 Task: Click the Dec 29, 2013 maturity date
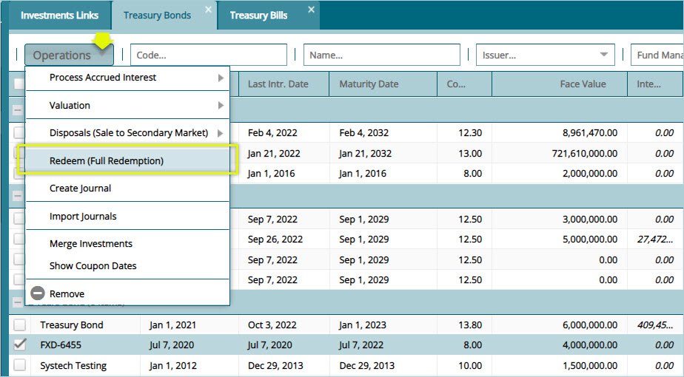(367, 366)
